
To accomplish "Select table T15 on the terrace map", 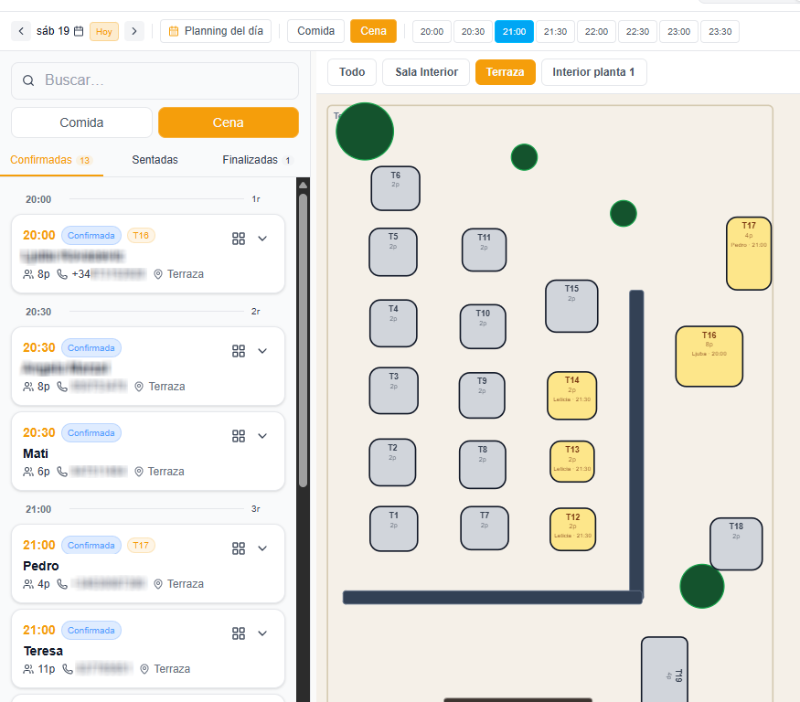I will click(x=571, y=306).
